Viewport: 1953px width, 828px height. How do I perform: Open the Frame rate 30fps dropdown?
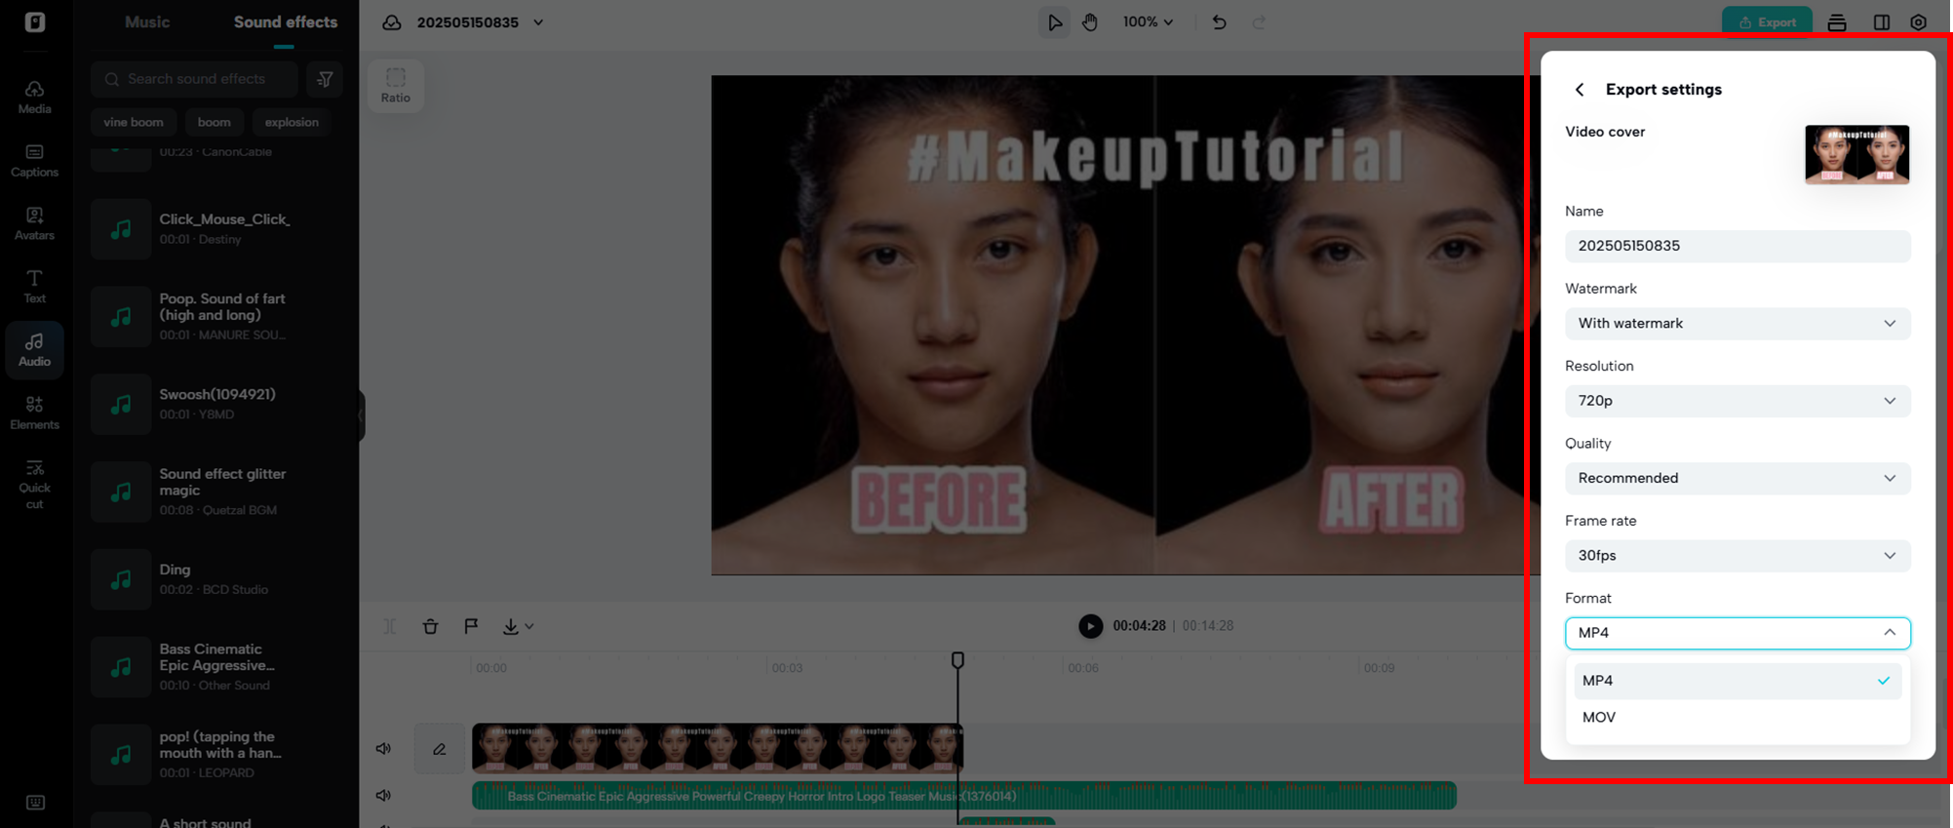tap(1737, 556)
